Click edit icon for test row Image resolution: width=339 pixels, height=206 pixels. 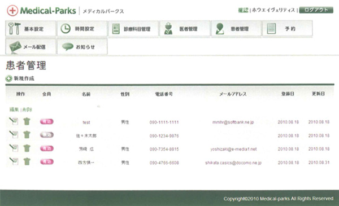(14, 121)
